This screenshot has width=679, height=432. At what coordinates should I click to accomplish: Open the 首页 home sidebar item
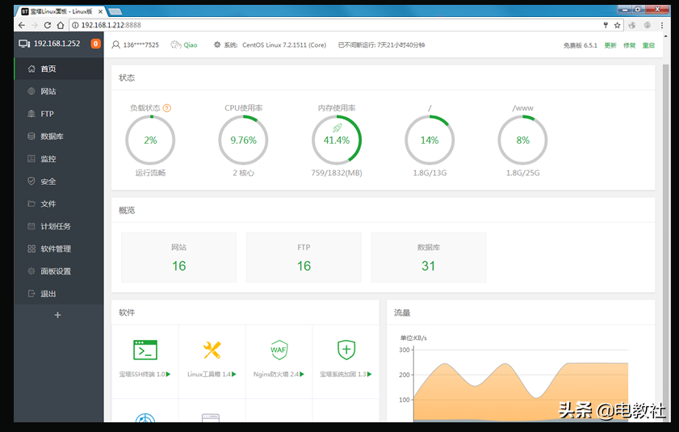[59, 69]
